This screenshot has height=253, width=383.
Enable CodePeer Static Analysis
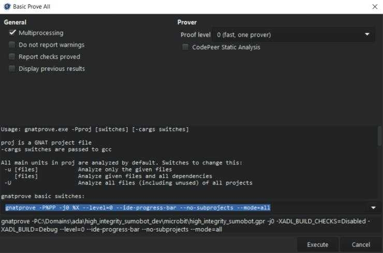coord(185,48)
